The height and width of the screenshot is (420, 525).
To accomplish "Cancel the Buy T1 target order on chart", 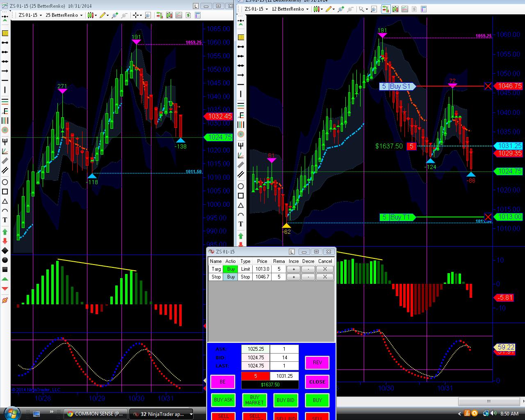I will tap(488, 217).
